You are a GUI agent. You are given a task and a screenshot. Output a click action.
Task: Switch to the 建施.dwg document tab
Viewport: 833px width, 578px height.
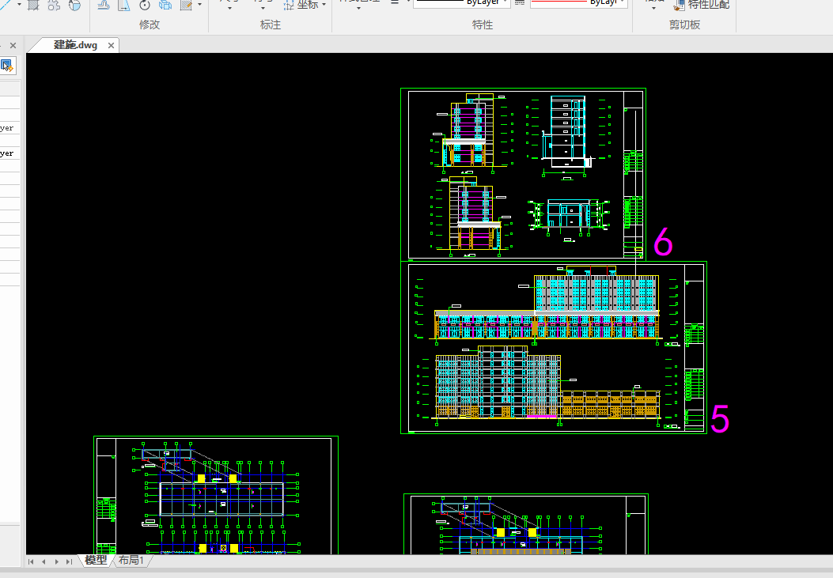click(75, 45)
